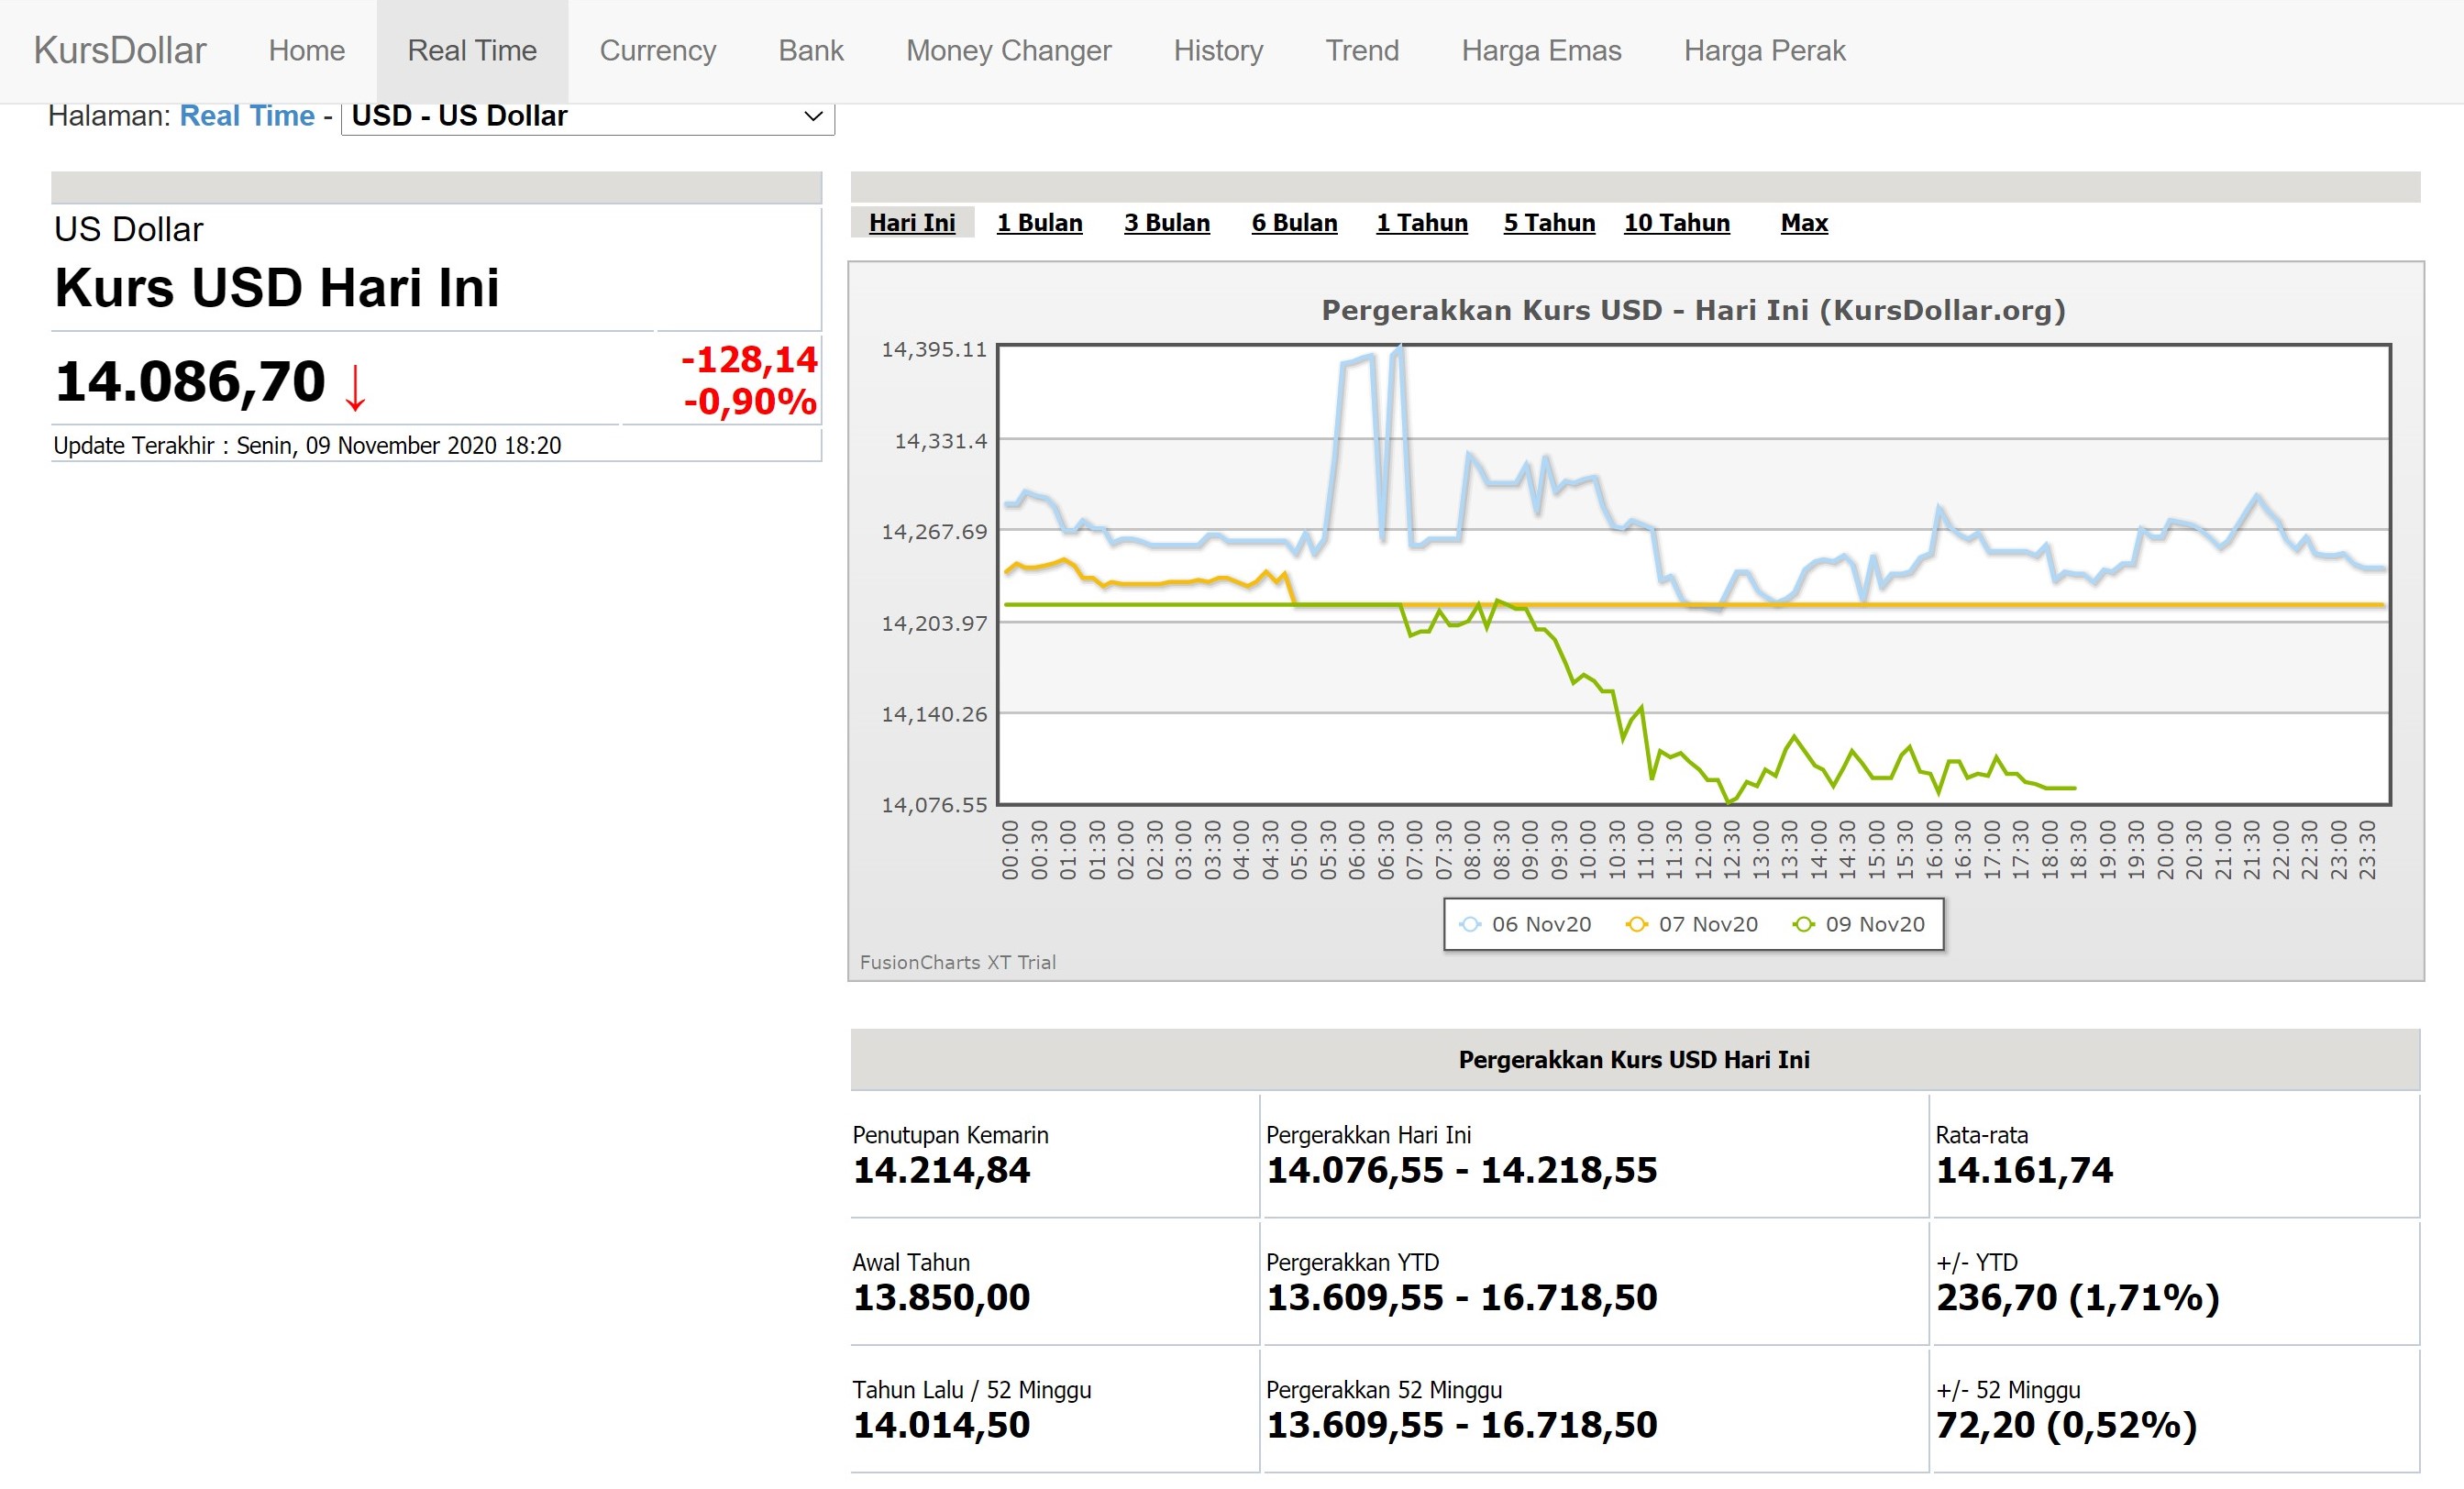Toggle 07 Nov20 series via legend label

[1708, 924]
